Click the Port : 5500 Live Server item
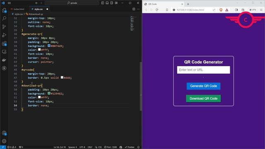Image resolution: width=265 pixels, height=149 pixels. (x=111, y=147)
